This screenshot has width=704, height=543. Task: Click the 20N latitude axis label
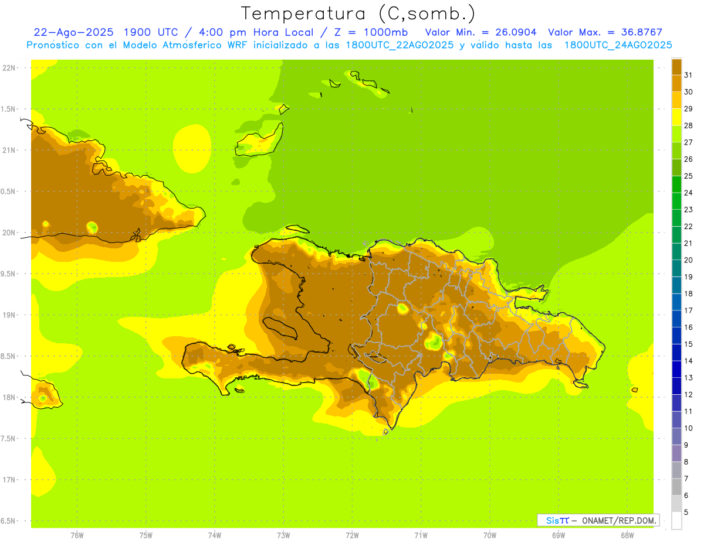pyautogui.click(x=9, y=233)
